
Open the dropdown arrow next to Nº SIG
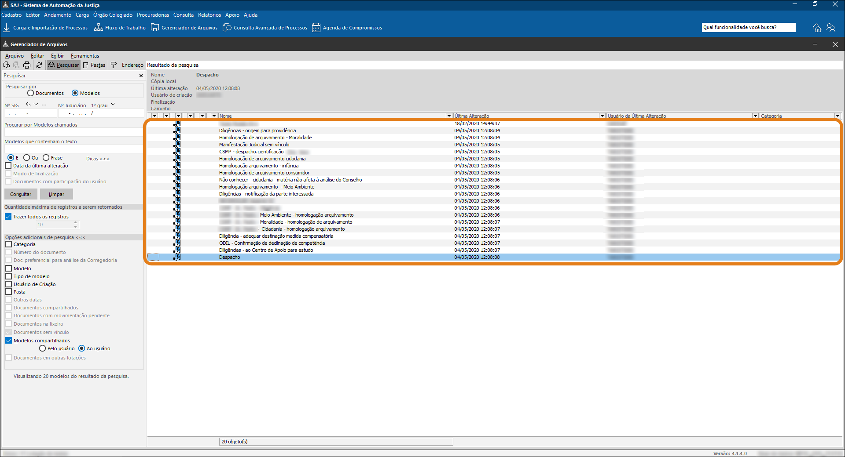click(36, 105)
